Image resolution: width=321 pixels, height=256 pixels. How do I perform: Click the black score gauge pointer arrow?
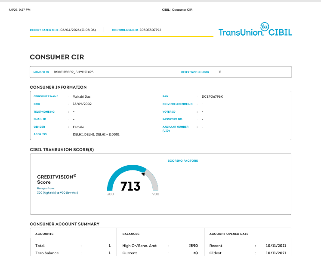[x=143, y=174]
